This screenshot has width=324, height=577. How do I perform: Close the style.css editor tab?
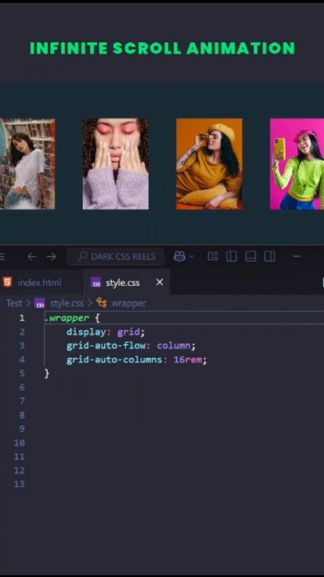click(x=159, y=282)
